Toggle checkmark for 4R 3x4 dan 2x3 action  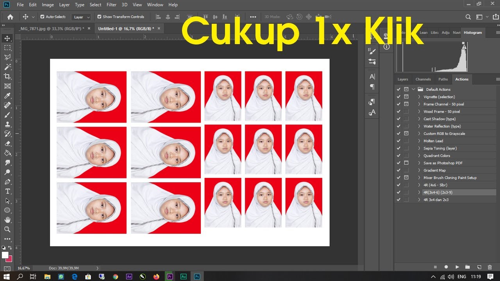click(x=398, y=199)
